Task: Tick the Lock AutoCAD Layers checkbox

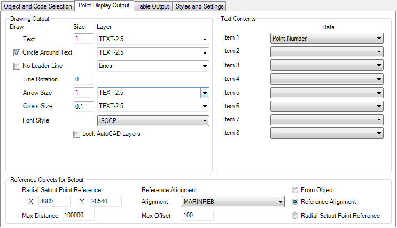Action: (x=77, y=134)
